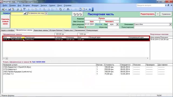
Task: Select the '(17) free T-3' service row
Action: tap(88, 74)
